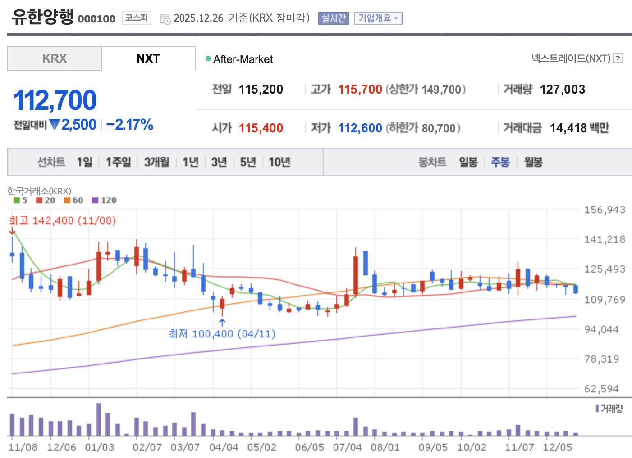Select the 5년 line chart period
This screenshot has height=458, width=632.
(248, 162)
